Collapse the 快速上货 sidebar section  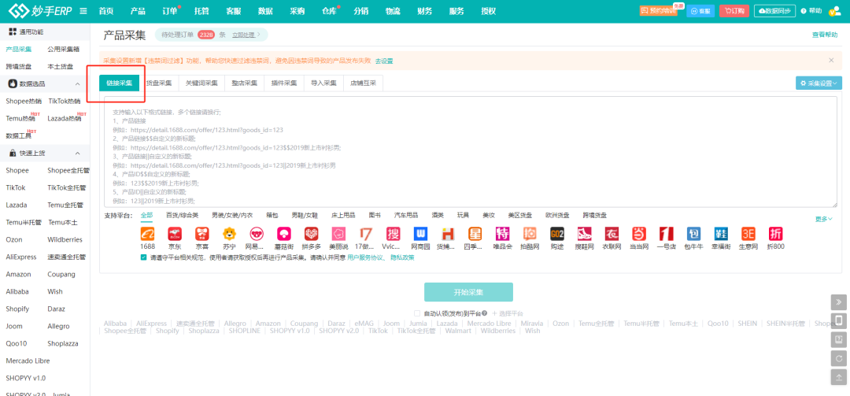(x=77, y=154)
